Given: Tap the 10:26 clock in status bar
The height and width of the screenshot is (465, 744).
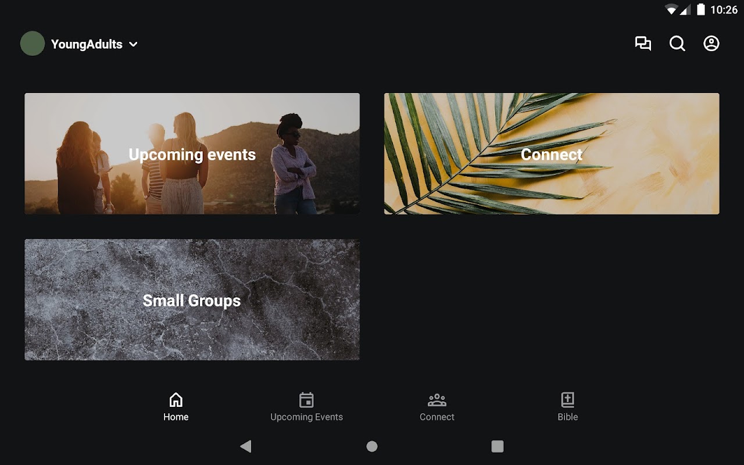Looking at the screenshot, I should pos(724,9).
